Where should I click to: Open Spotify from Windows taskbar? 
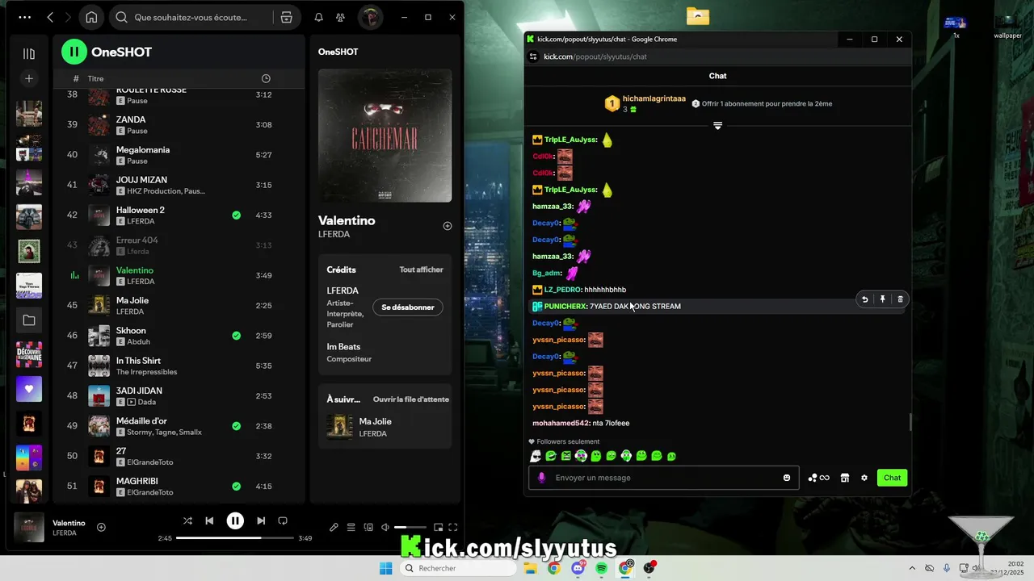point(602,568)
